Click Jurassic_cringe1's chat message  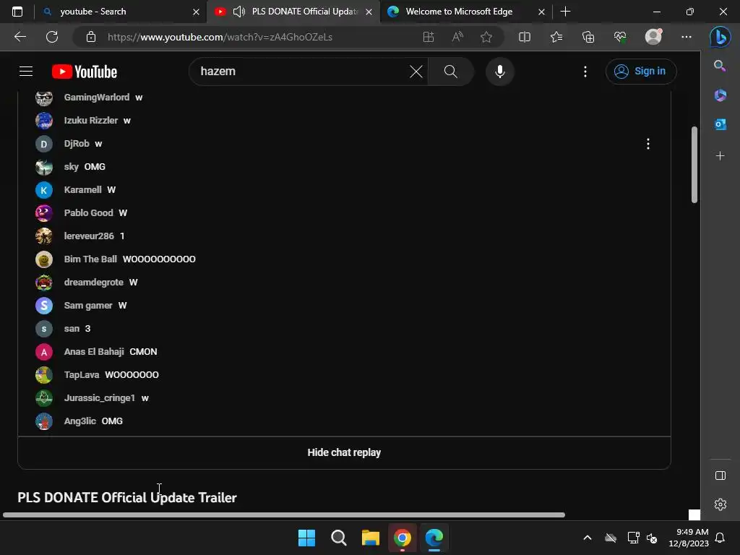coord(145,398)
